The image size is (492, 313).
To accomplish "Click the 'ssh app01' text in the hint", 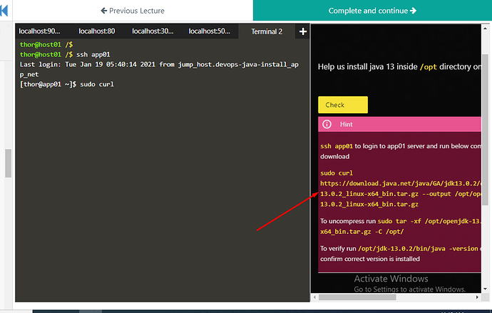I will (337, 146).
